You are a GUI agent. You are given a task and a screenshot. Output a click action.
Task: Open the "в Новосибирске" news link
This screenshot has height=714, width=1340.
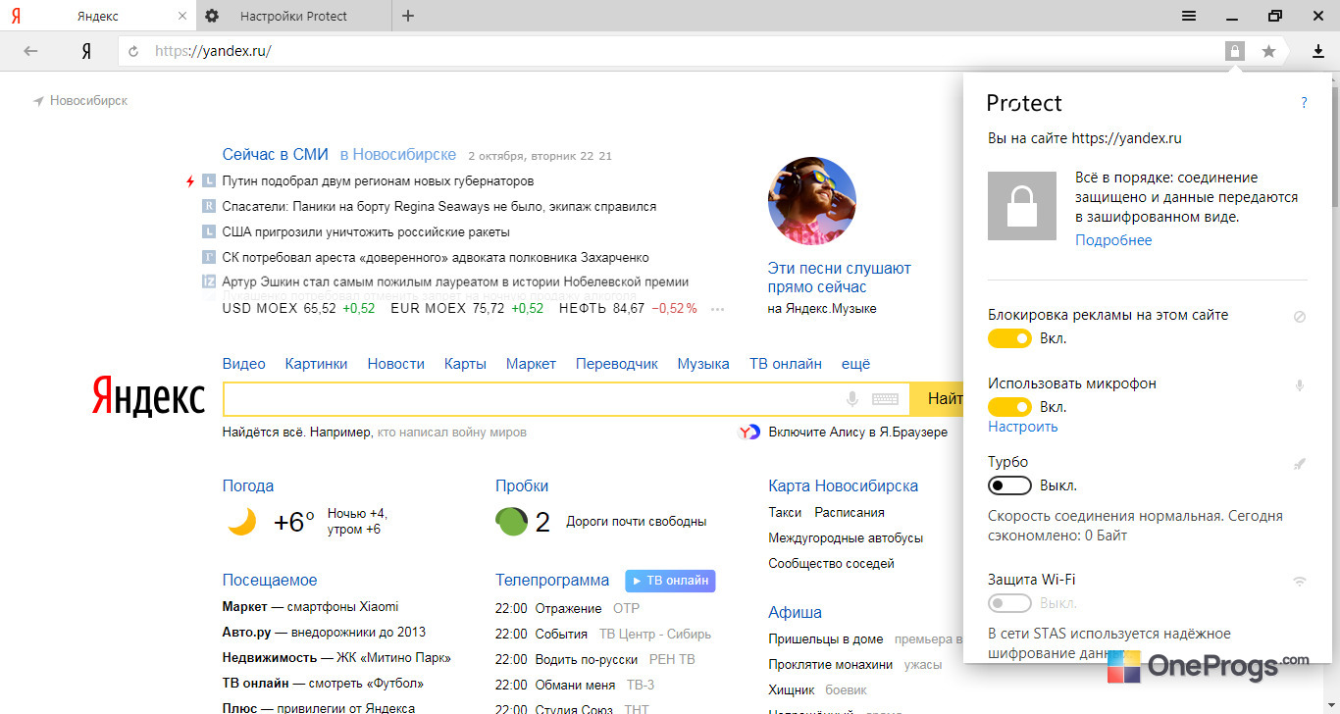pos(398,155)
